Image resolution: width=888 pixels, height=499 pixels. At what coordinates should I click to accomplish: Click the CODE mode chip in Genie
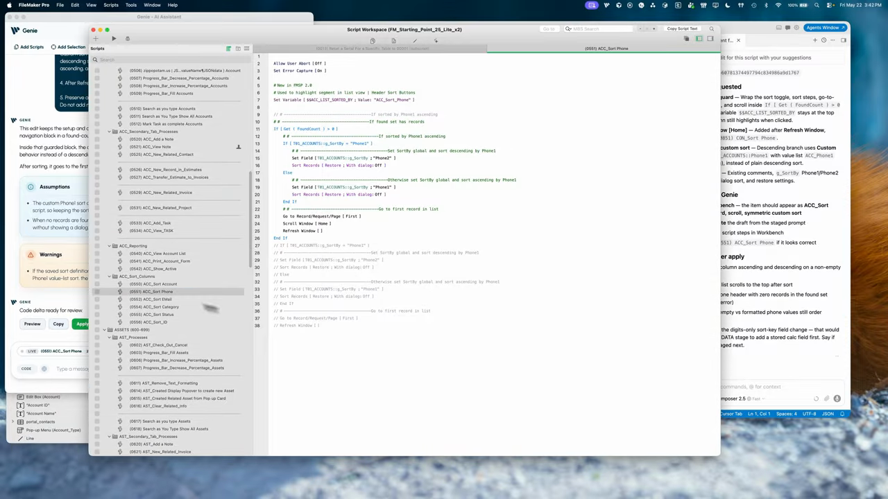click(26, 369)
